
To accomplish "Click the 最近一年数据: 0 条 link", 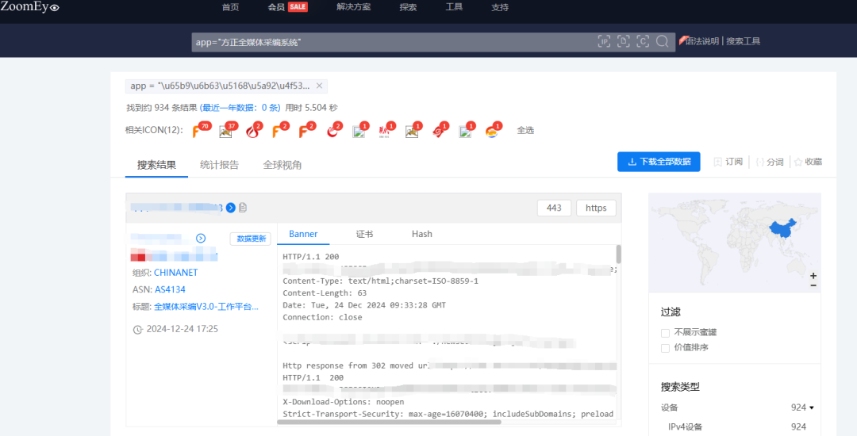I will click(240, 108).
